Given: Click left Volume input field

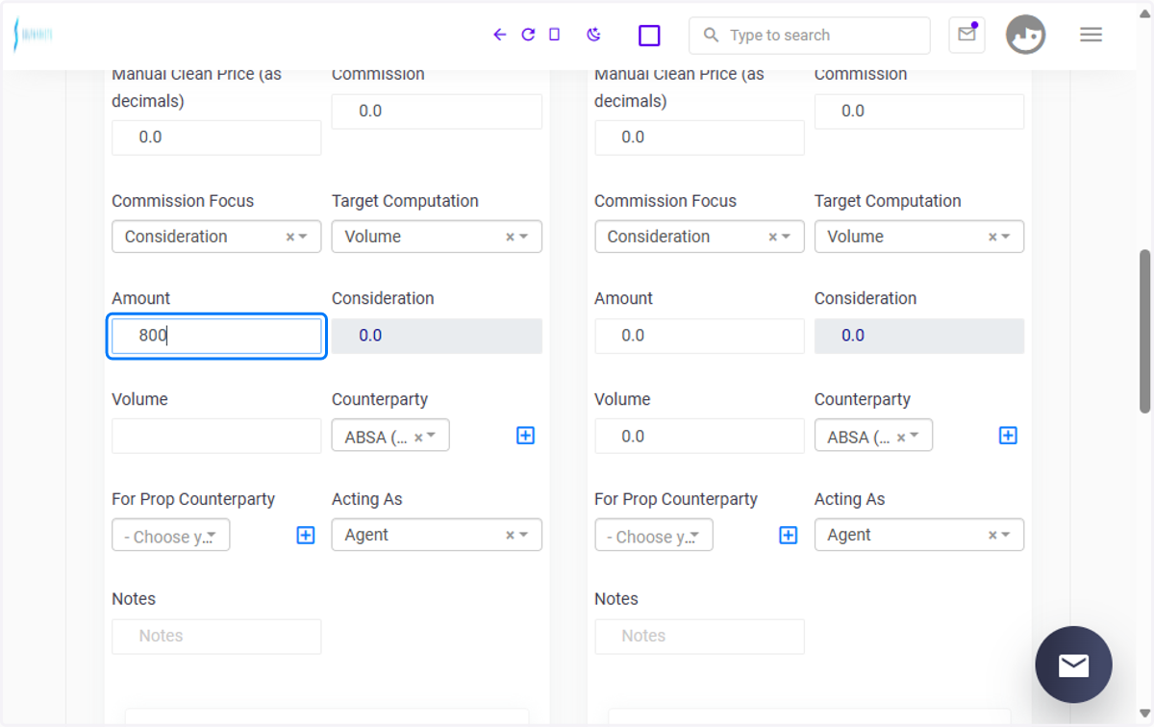Looking at the screenshot, I should (216, 436).
